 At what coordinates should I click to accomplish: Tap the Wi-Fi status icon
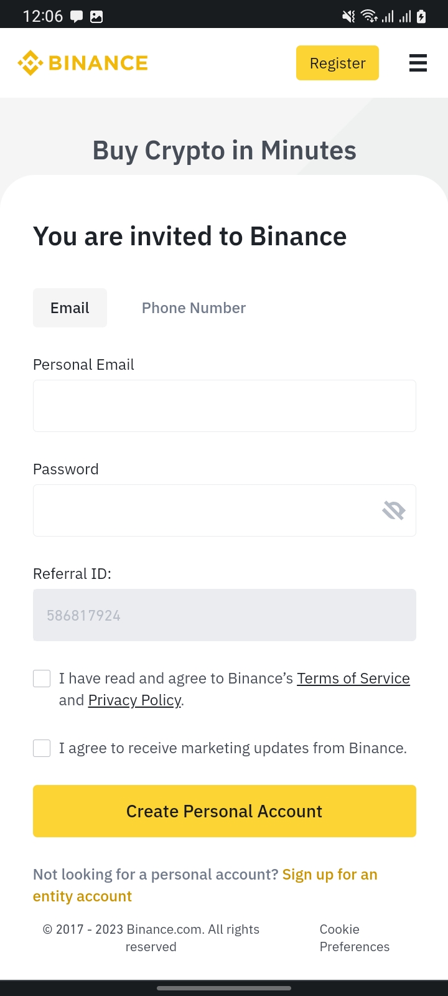tap(369, 17)
